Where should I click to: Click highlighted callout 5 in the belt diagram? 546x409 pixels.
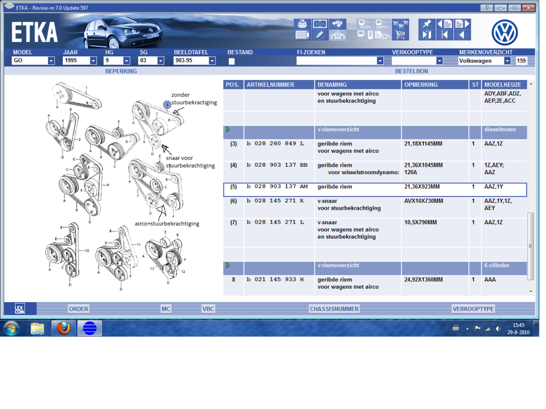point(167,104)
